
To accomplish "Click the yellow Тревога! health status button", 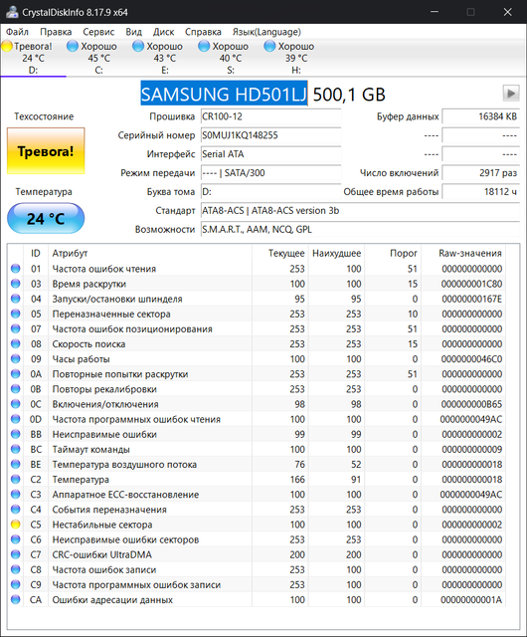I will pos(46,151).
